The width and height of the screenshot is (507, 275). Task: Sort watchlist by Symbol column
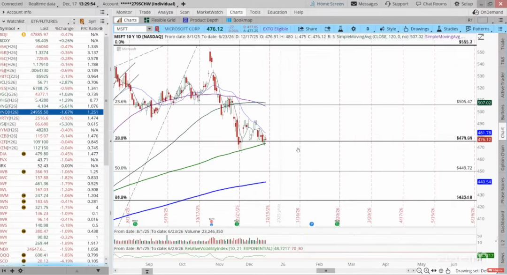point(9,29)
